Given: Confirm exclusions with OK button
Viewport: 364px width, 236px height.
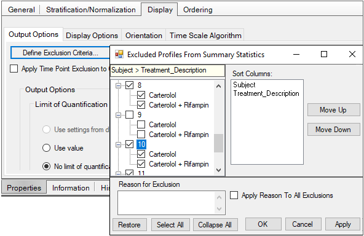Looking at the screenshot, I should tap(263, 224).
